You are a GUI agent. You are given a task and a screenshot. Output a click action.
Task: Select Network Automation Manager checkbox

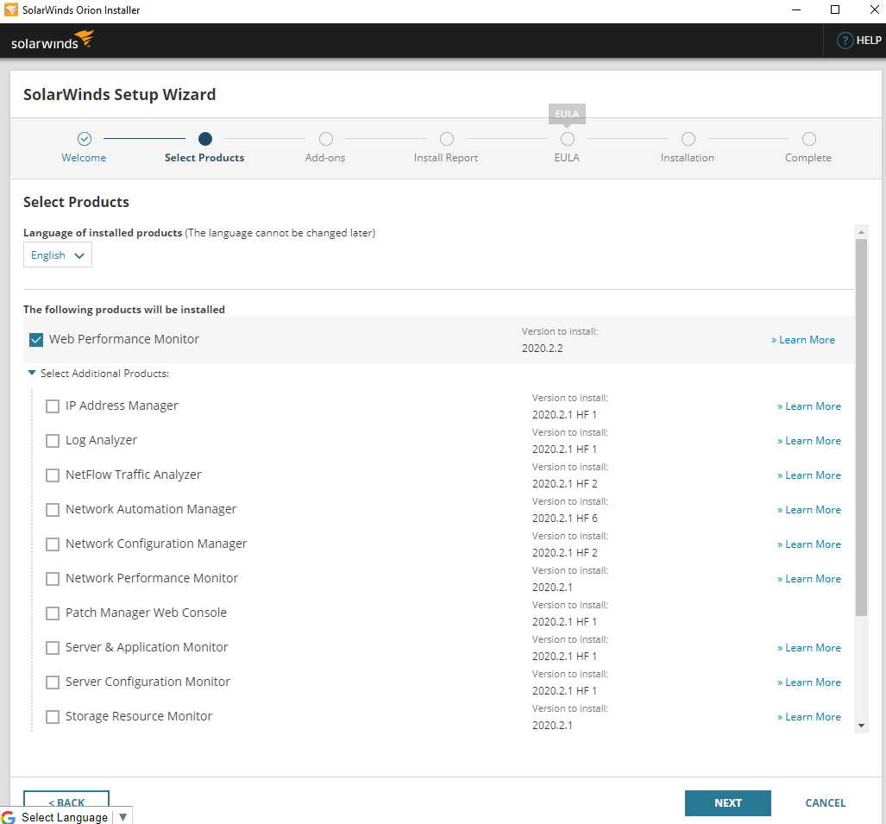coord(53,510)
